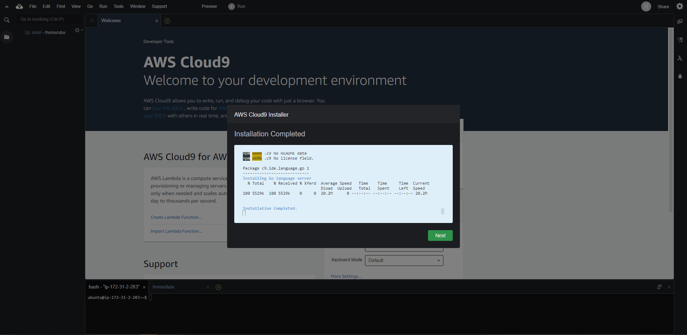This screenshot has height=335, width=687.
Task: Close the Welcome tab
Action: tap(157, 21)
